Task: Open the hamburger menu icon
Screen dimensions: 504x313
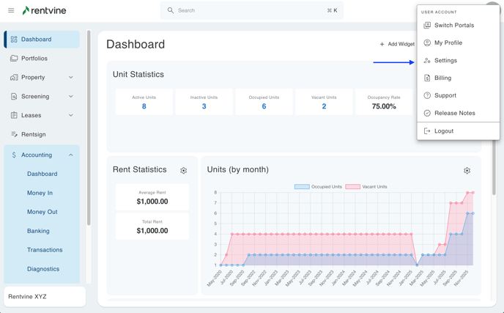Action: [11, 11]
